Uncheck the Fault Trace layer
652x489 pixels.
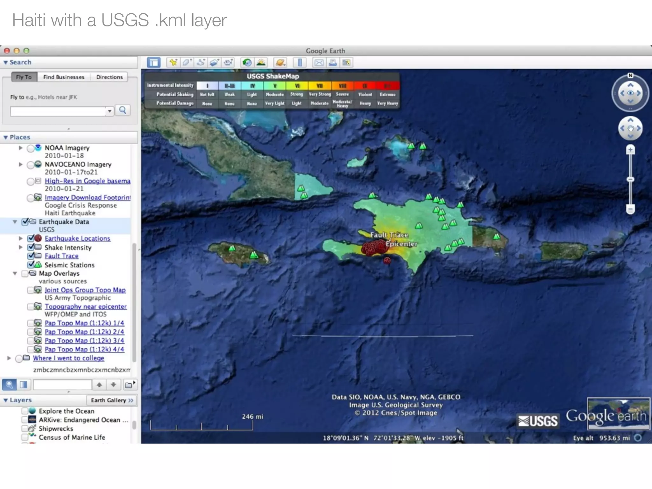[x=31, y=256]
